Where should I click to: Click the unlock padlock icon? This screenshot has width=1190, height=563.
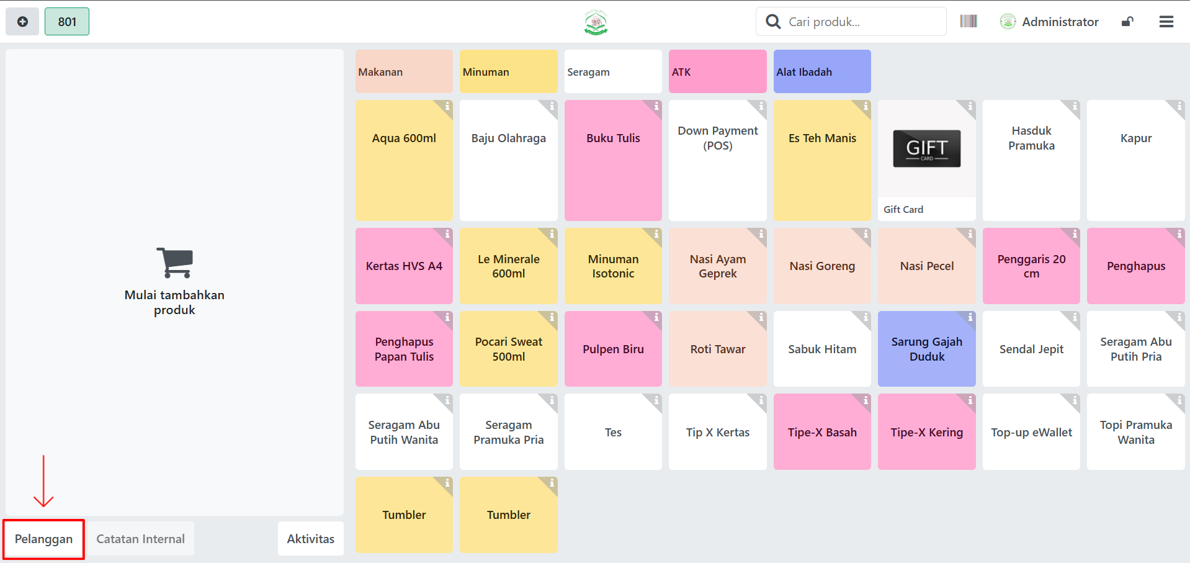[1127, 22]
